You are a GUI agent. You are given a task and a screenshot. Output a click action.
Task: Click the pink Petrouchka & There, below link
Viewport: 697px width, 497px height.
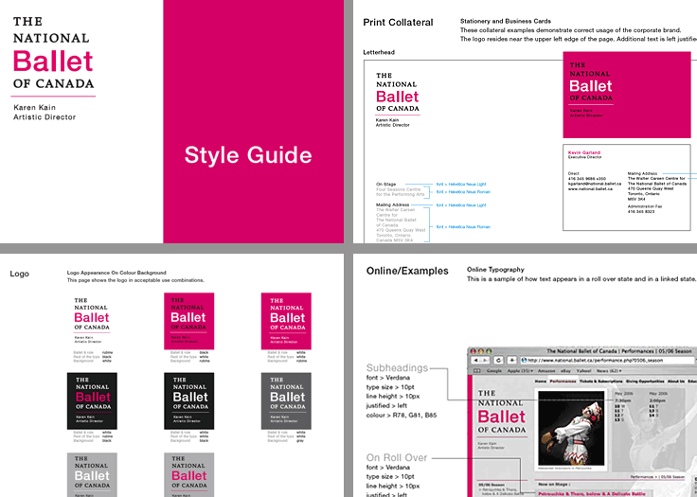(592, 494)
